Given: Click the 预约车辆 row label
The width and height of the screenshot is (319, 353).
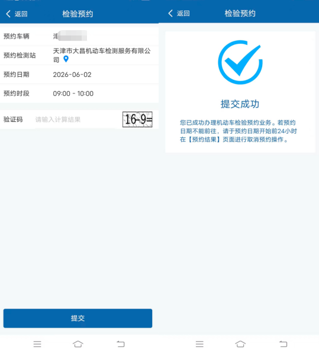Looking at the screenshot, I should click(17, 36).
